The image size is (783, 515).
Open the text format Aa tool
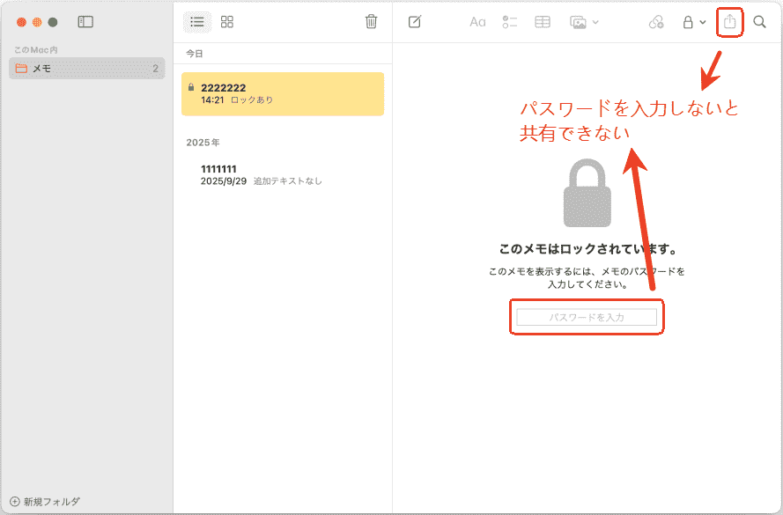(x=477, y=22)
